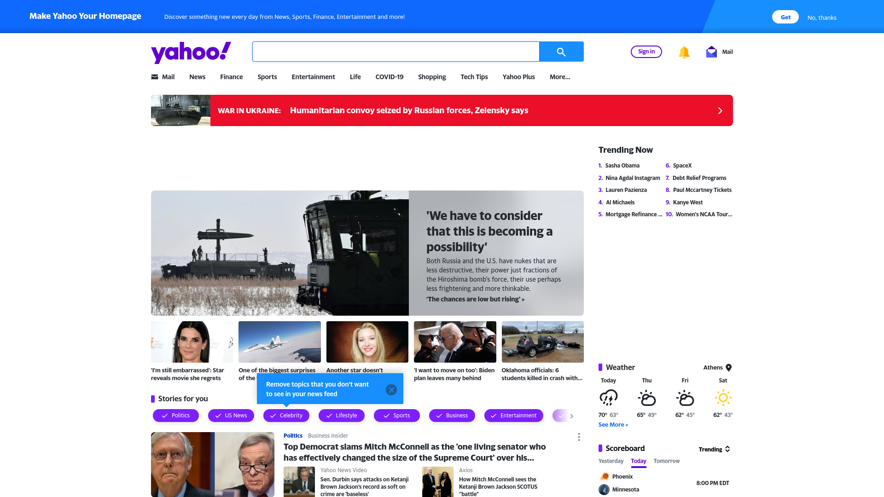Click Get to make Yahoo homepage

pyautogui.click(x=785, y=17)
